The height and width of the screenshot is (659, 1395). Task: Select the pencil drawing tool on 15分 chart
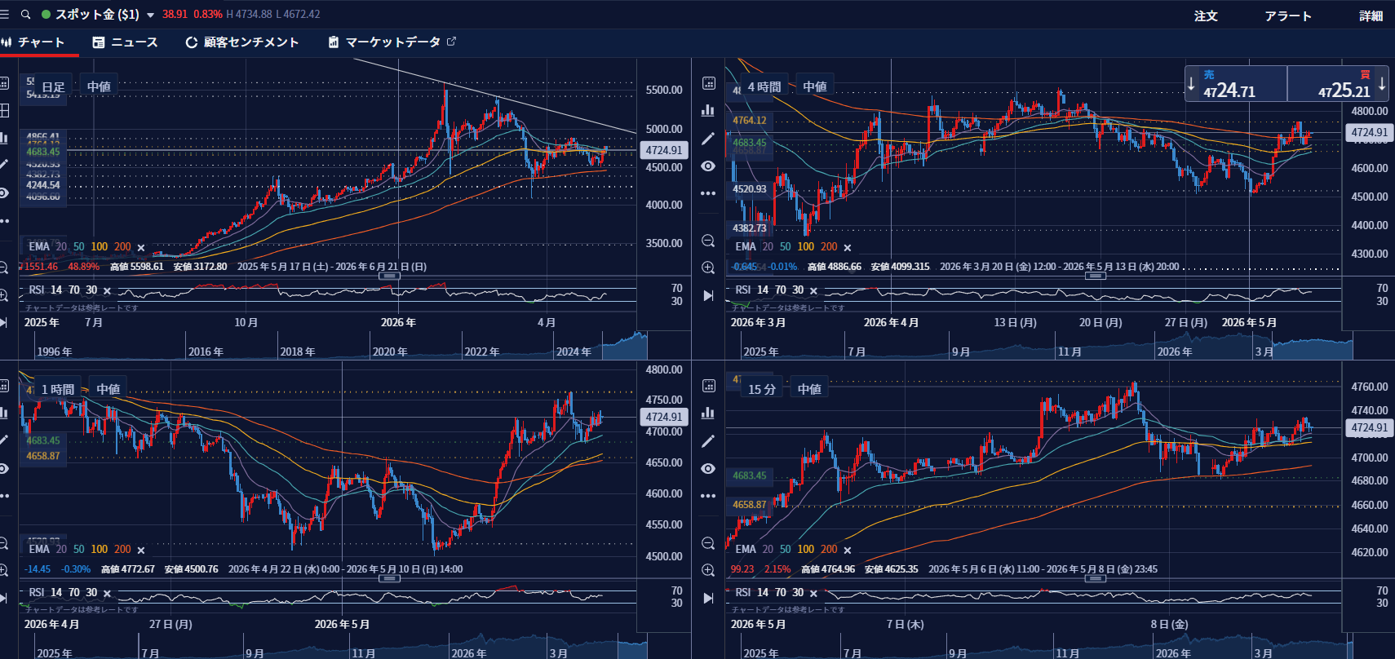click(x=708, y=440)
